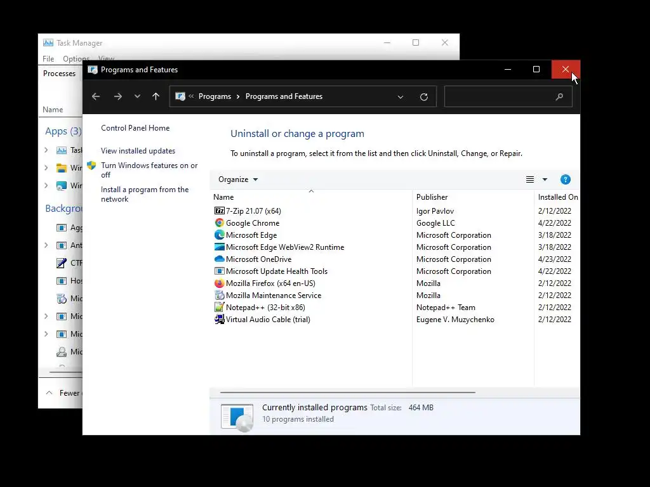Image resolution: width=650 pixels, height=487 pixels.
Task: Click publisher Igor Pavlov cell
Action: (x=435, y=211)
